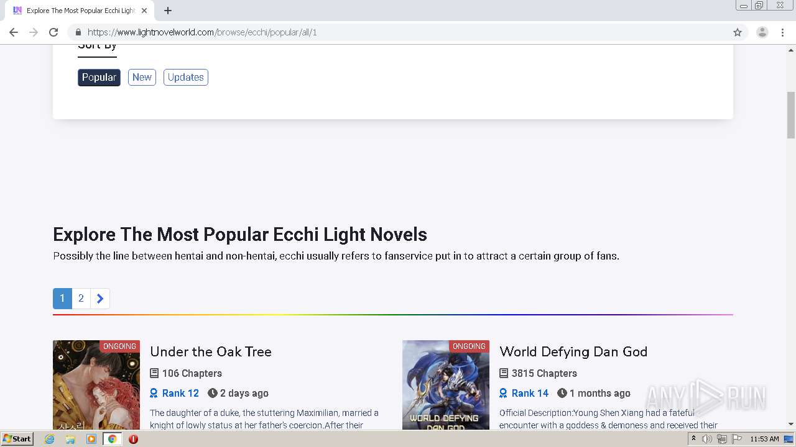Image resolution: width=796 pixels, height=447 pixels.
Task: Go to page 2 of results
Action: pos(81,299)
